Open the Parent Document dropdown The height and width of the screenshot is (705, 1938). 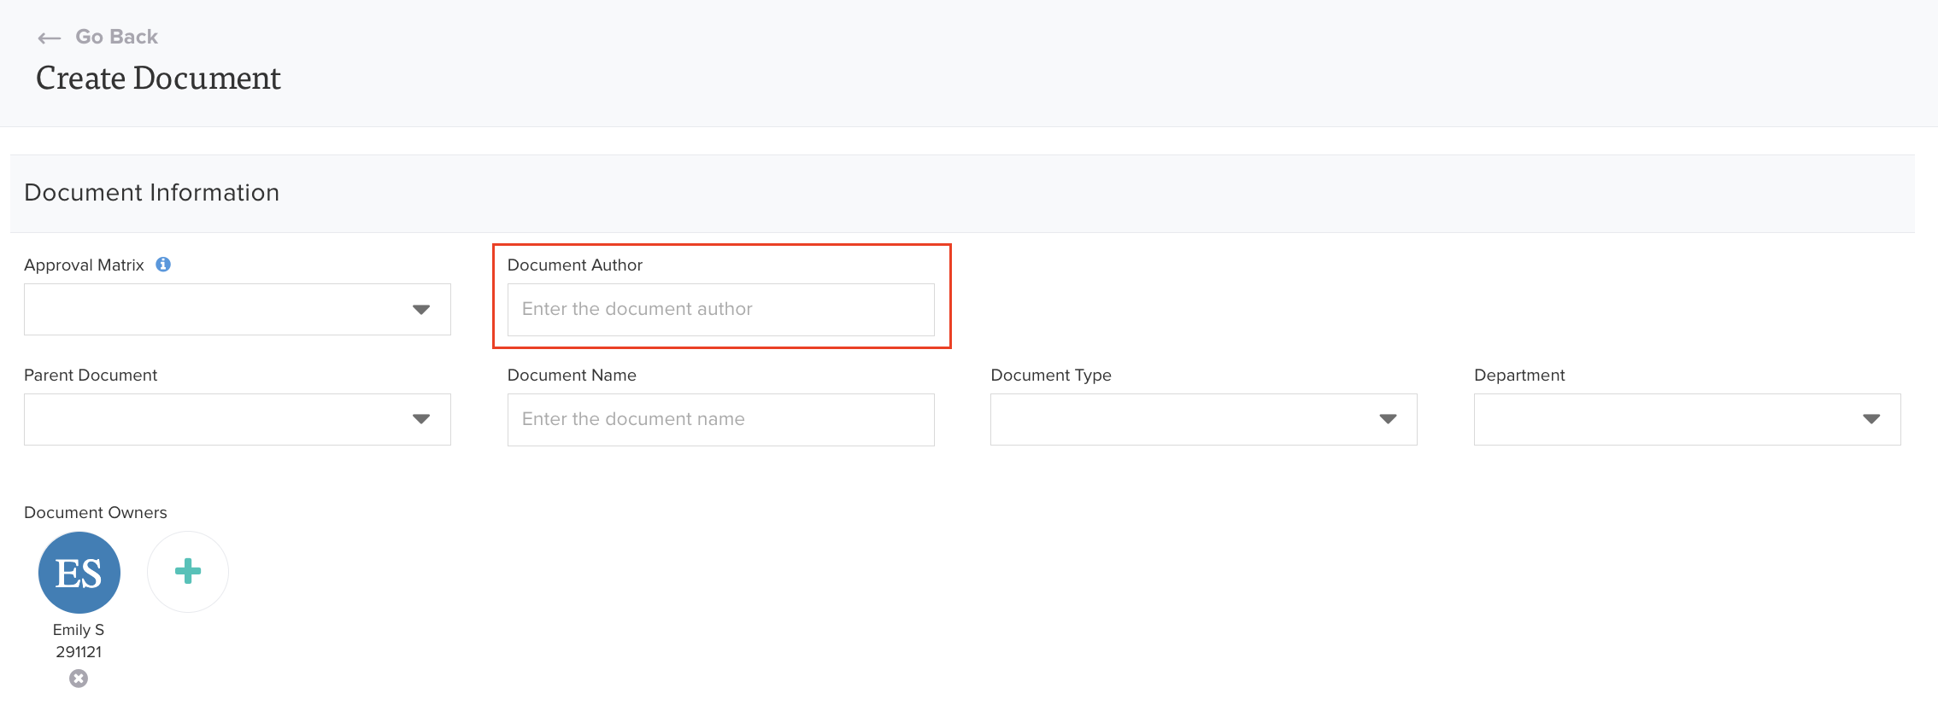[x=238, y=419]
